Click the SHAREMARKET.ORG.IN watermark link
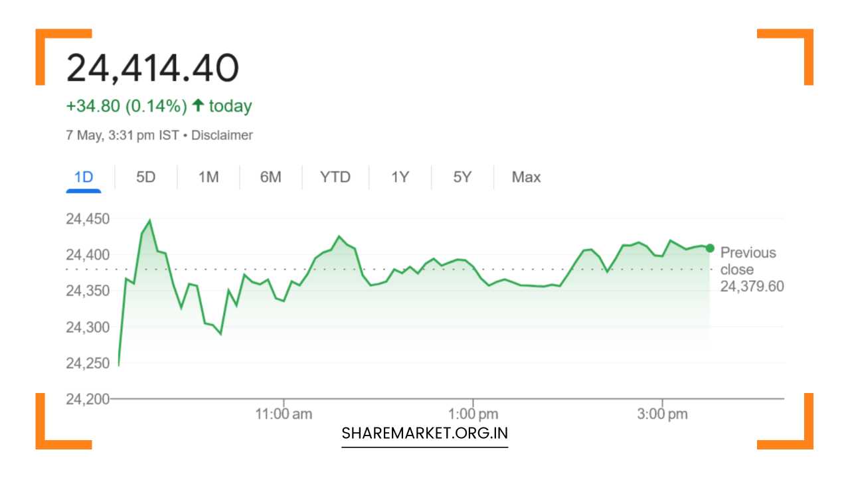The image size is (850, 478). point(424,434)
